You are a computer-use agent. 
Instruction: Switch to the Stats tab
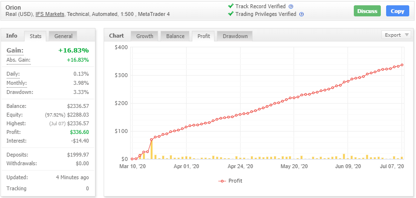tap(36, 36)
